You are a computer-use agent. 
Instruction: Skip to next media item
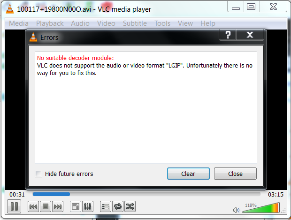[x=58, y=206]
